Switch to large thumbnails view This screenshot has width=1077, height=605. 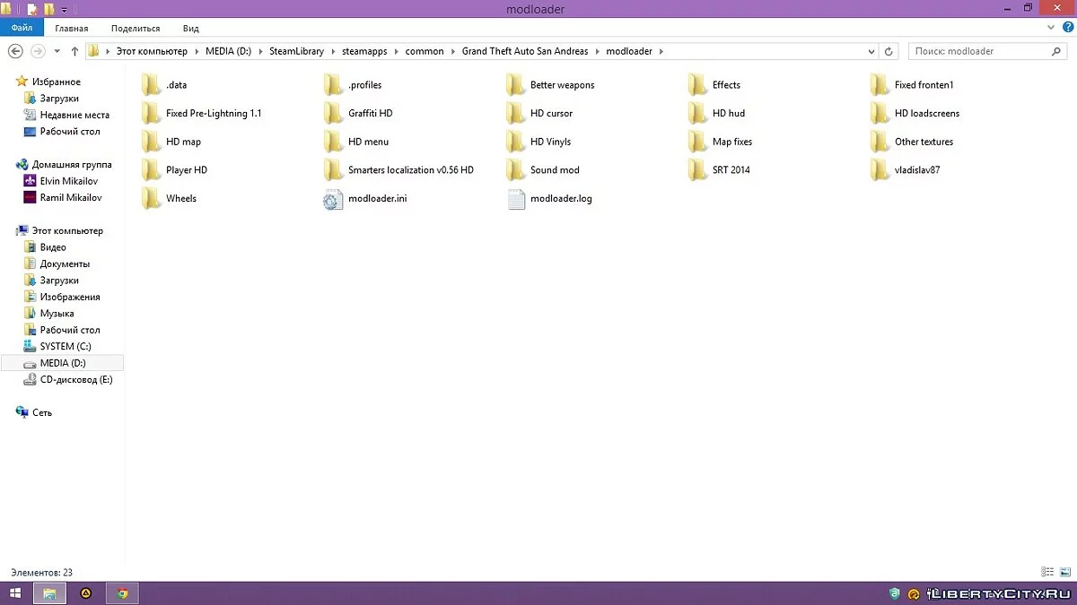tap(1064, 572)
